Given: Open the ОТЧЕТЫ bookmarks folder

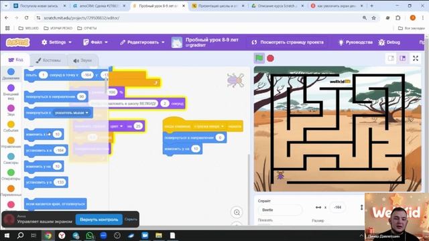Looking at the screenshot, I should pos(87,28).
